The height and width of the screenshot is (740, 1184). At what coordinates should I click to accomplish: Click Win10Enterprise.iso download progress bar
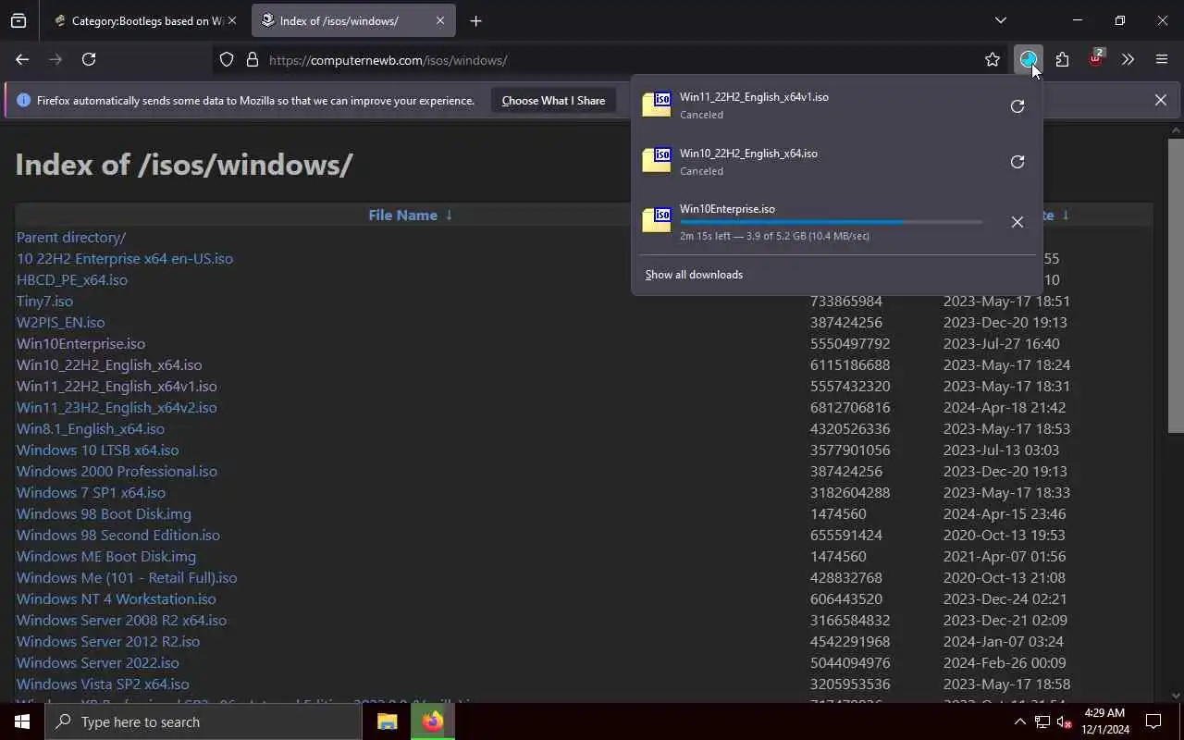pyautogui.click(x=831, y=222)
